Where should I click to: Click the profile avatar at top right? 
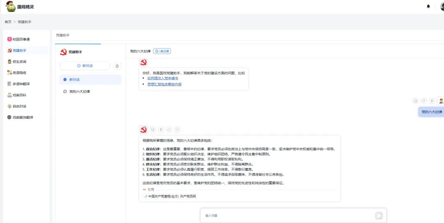442,6
